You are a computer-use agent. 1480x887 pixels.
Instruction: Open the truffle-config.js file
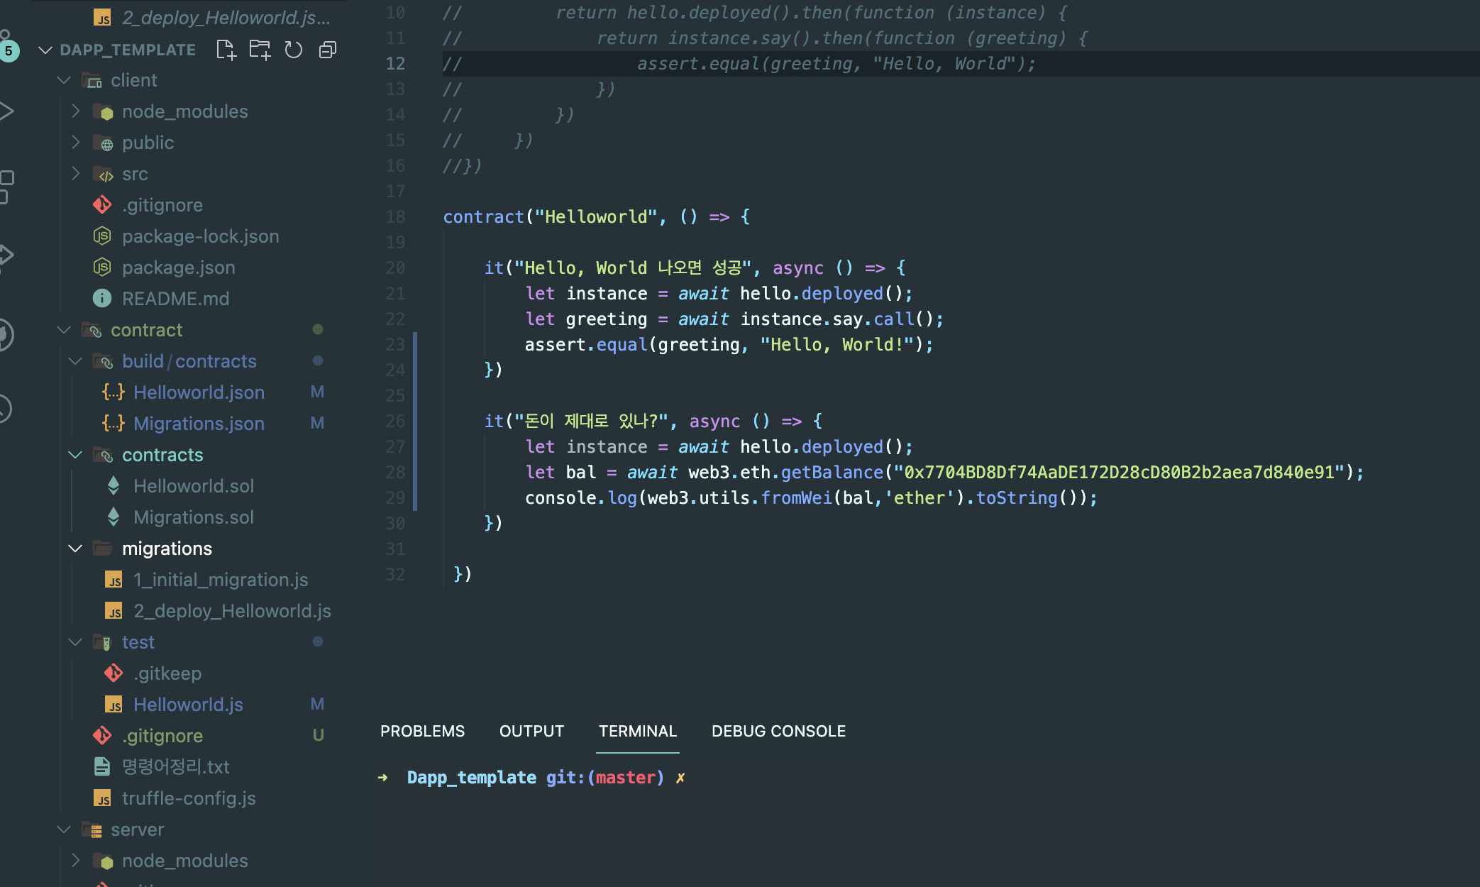click(188, 798)
